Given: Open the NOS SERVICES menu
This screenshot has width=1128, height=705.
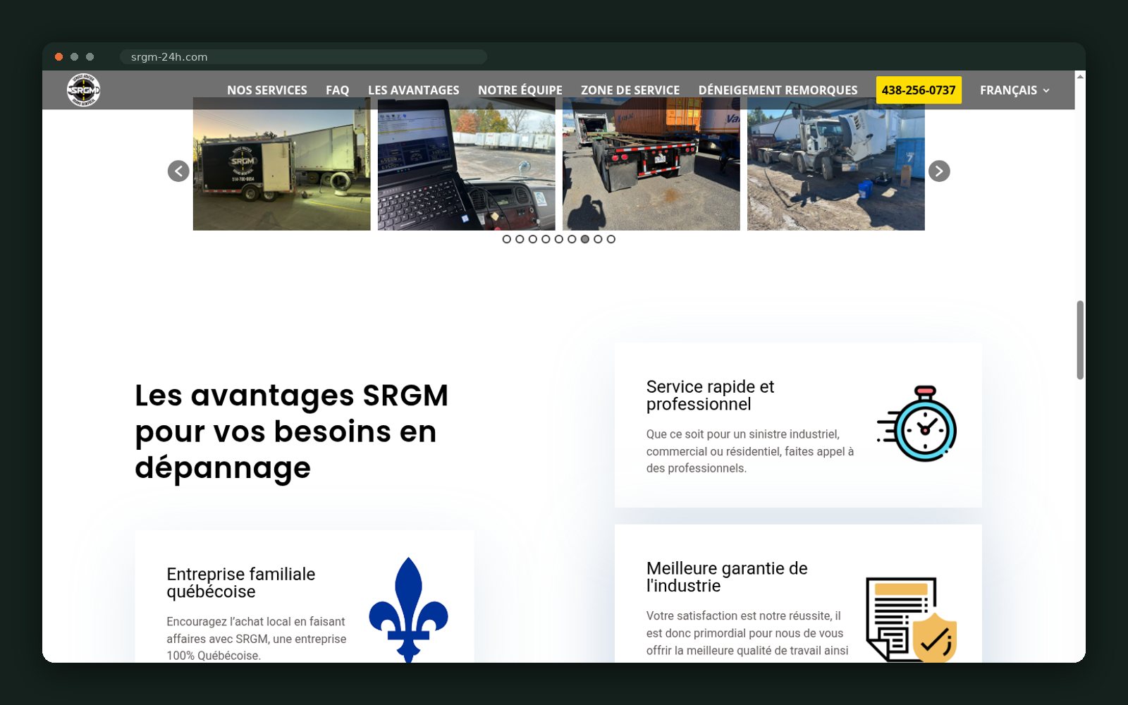Looking at the screenshot, I should point(267,90).
